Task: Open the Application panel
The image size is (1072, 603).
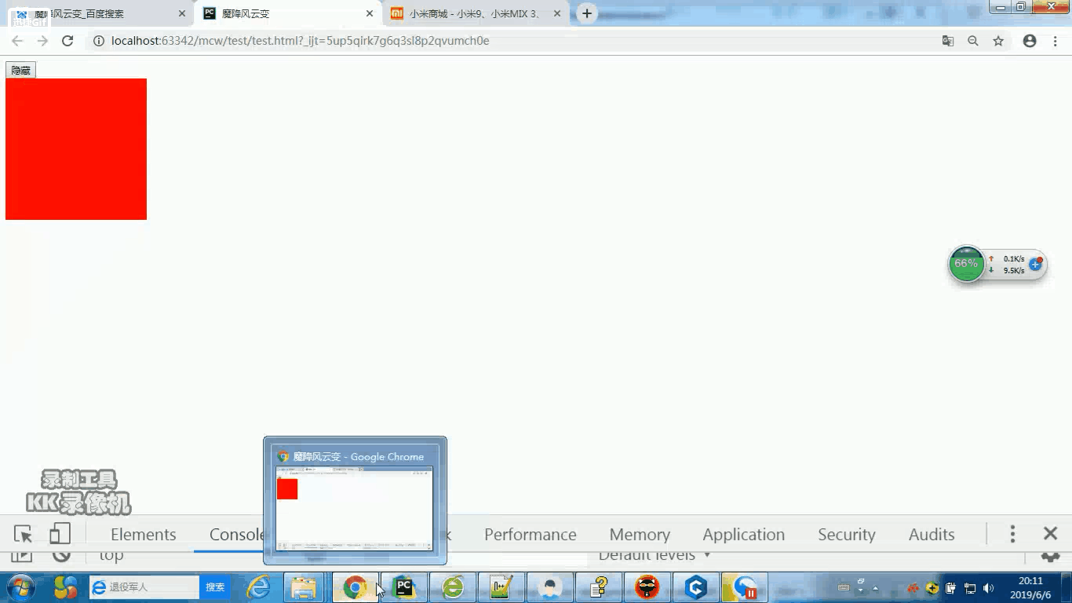Action: pos(743,535)
